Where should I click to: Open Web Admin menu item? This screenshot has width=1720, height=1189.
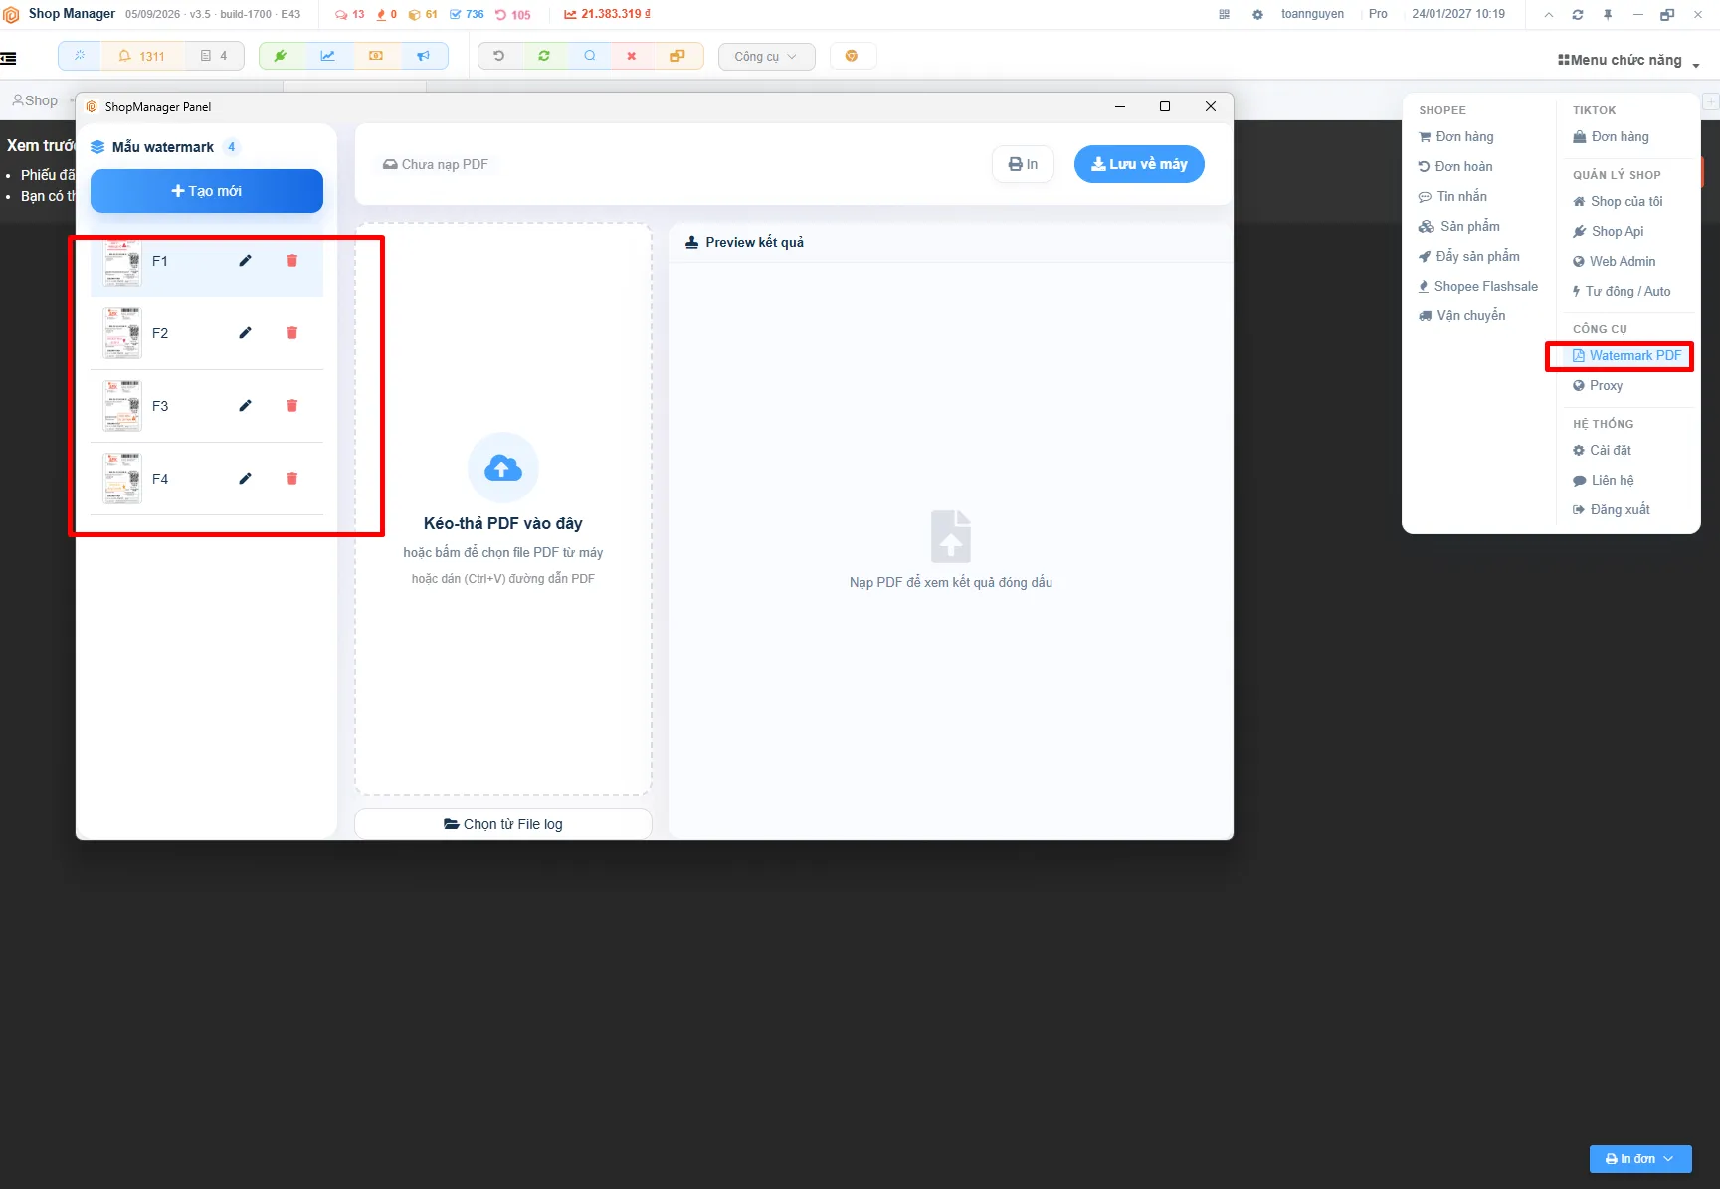[1615, 262]
